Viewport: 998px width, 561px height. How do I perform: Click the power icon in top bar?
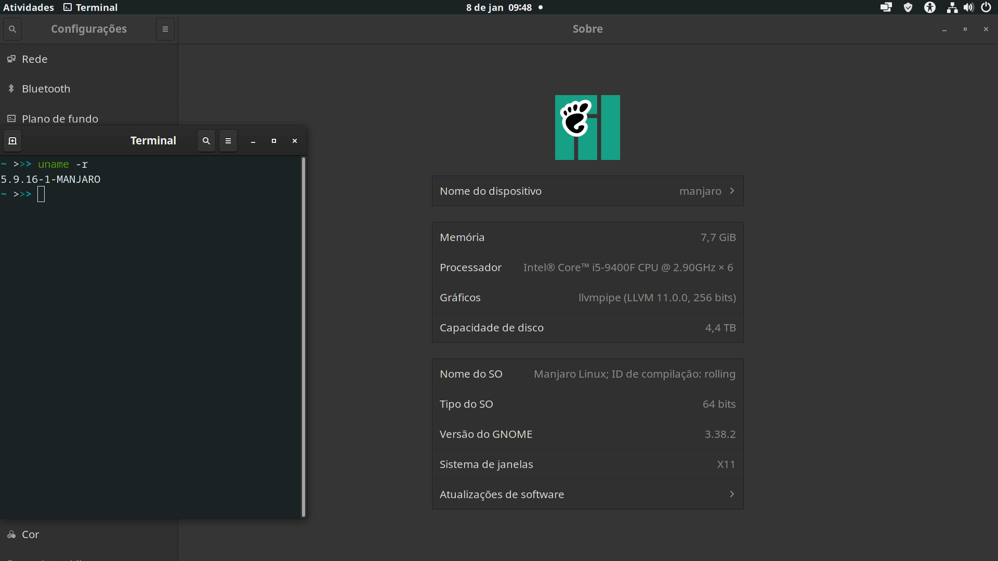click(x=986, y=7)
